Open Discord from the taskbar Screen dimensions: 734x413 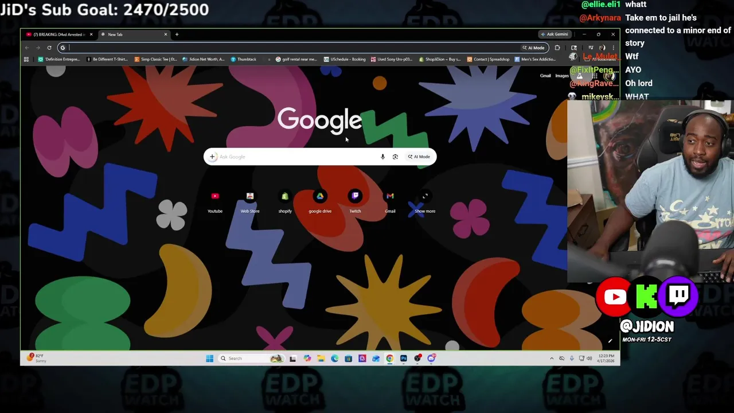click(x=431, y=359)
